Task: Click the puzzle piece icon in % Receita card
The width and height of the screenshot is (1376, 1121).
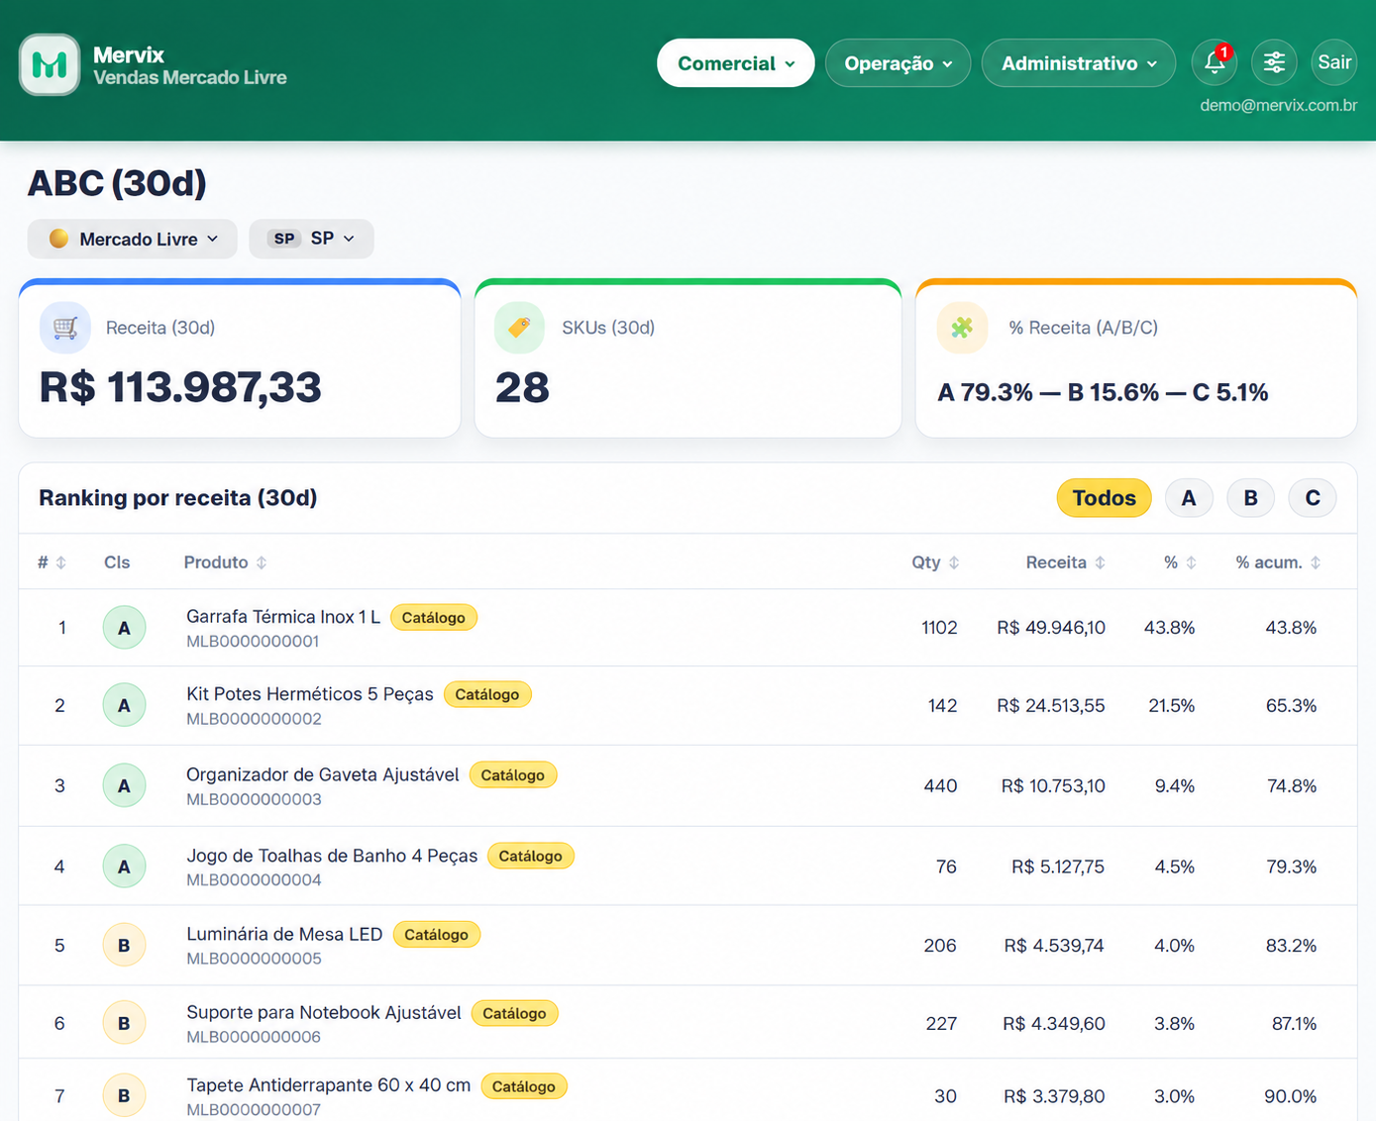Action: (962, 328)
